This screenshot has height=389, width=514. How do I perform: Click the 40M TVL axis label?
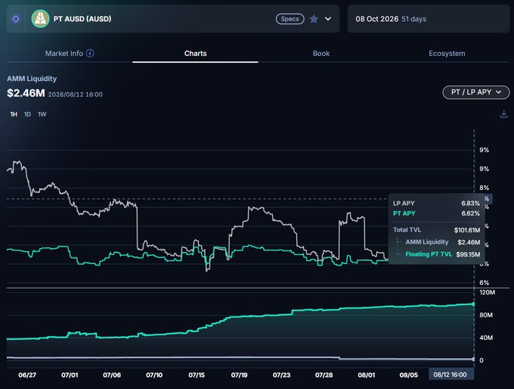(x=486, y=338)
